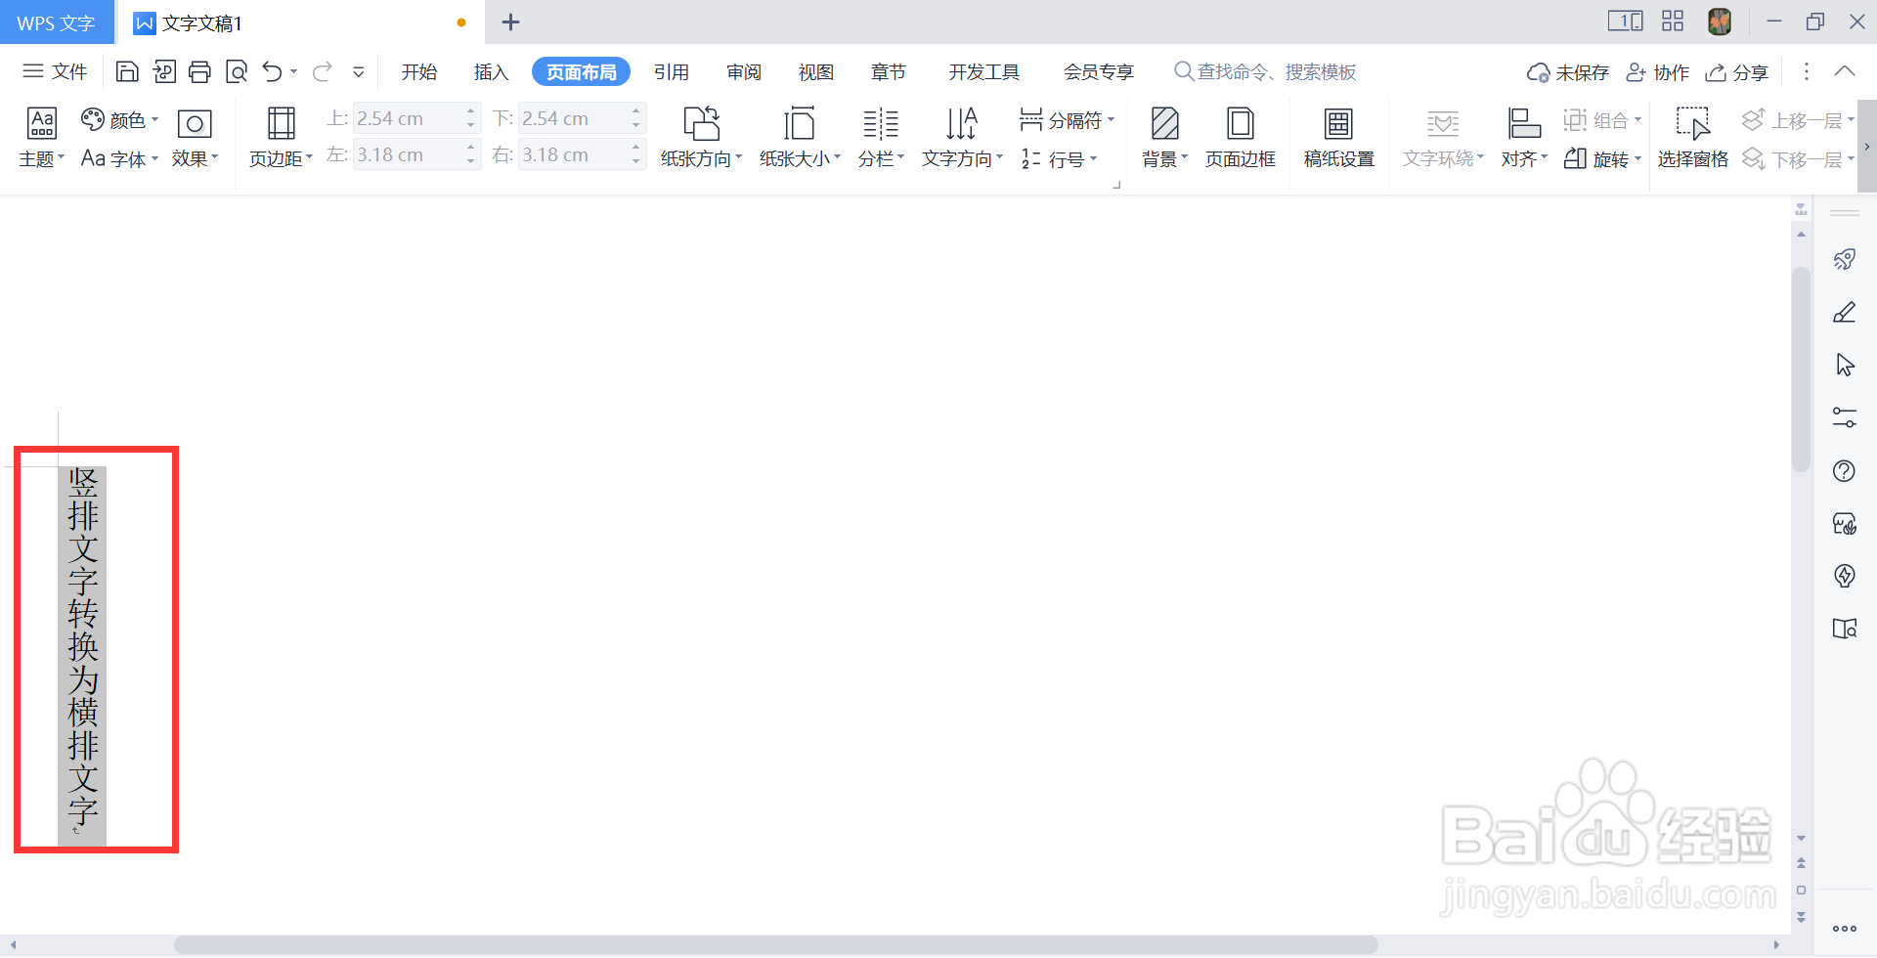Switch to the 章节 tab

[x=889, y=71]
